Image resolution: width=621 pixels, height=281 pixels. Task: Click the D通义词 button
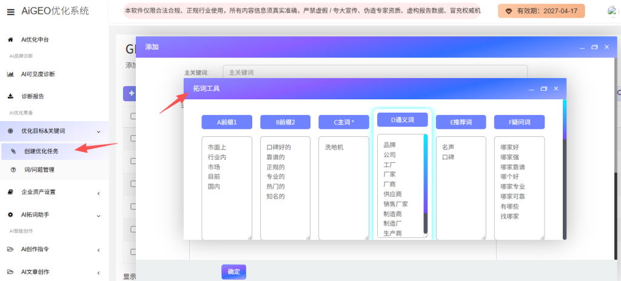[403, 119]
